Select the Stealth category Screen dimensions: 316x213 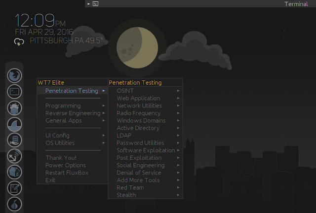tap(146, 195)
